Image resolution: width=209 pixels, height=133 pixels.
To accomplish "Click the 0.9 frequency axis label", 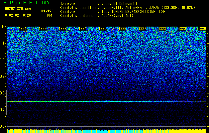I will tap(3, 76).
